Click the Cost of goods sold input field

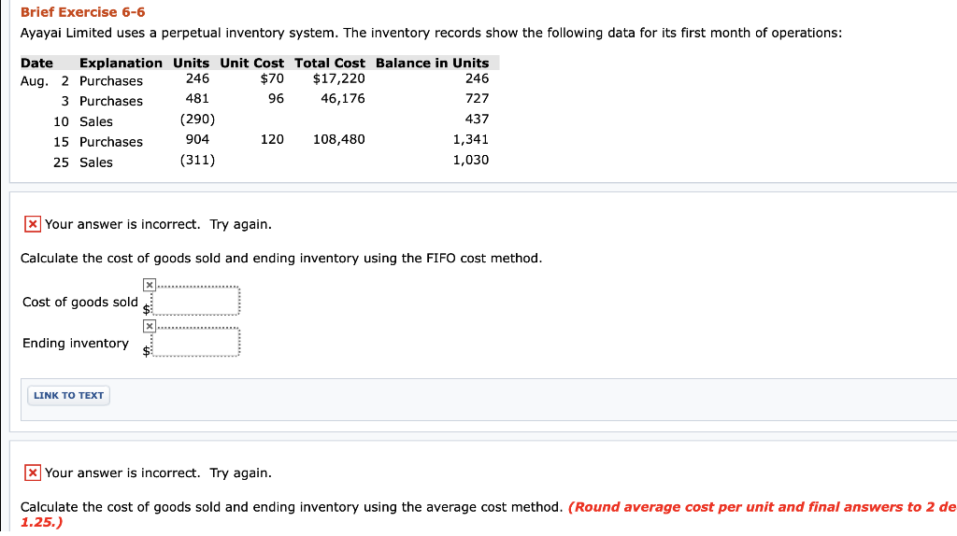[x=195, y=302]
